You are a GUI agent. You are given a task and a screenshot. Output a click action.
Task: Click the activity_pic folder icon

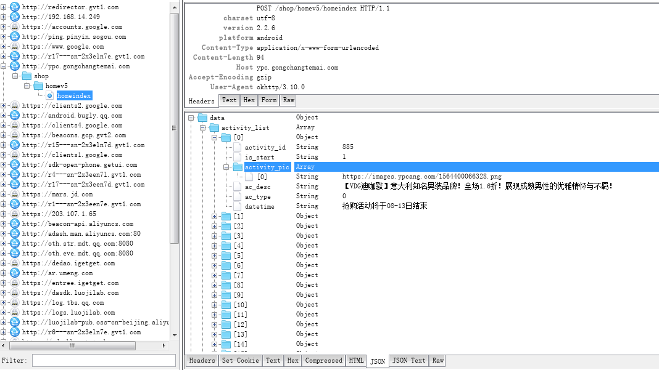point(238,167)
